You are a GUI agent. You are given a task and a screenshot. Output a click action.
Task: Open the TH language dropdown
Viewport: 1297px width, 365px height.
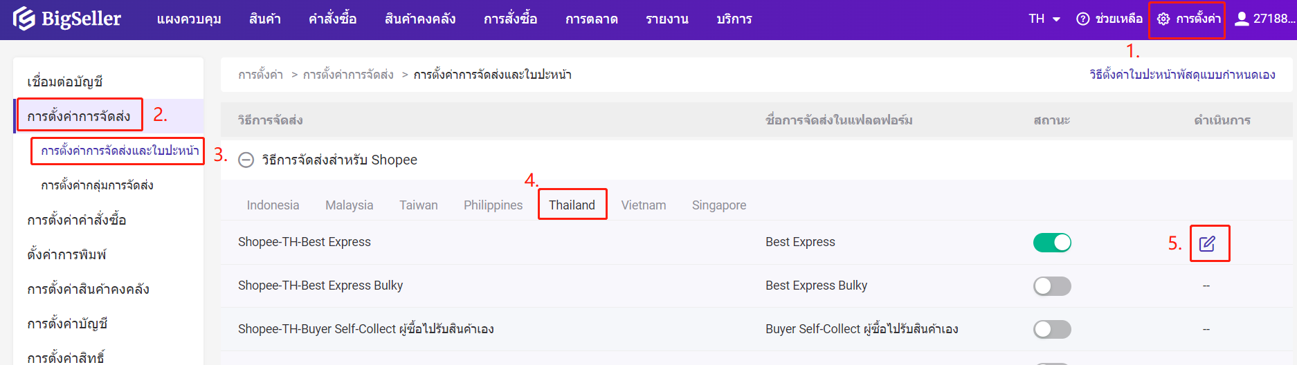coord(1044,19)
